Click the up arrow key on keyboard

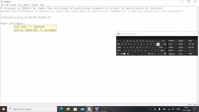pyautogui.click(x=158, y=50)
